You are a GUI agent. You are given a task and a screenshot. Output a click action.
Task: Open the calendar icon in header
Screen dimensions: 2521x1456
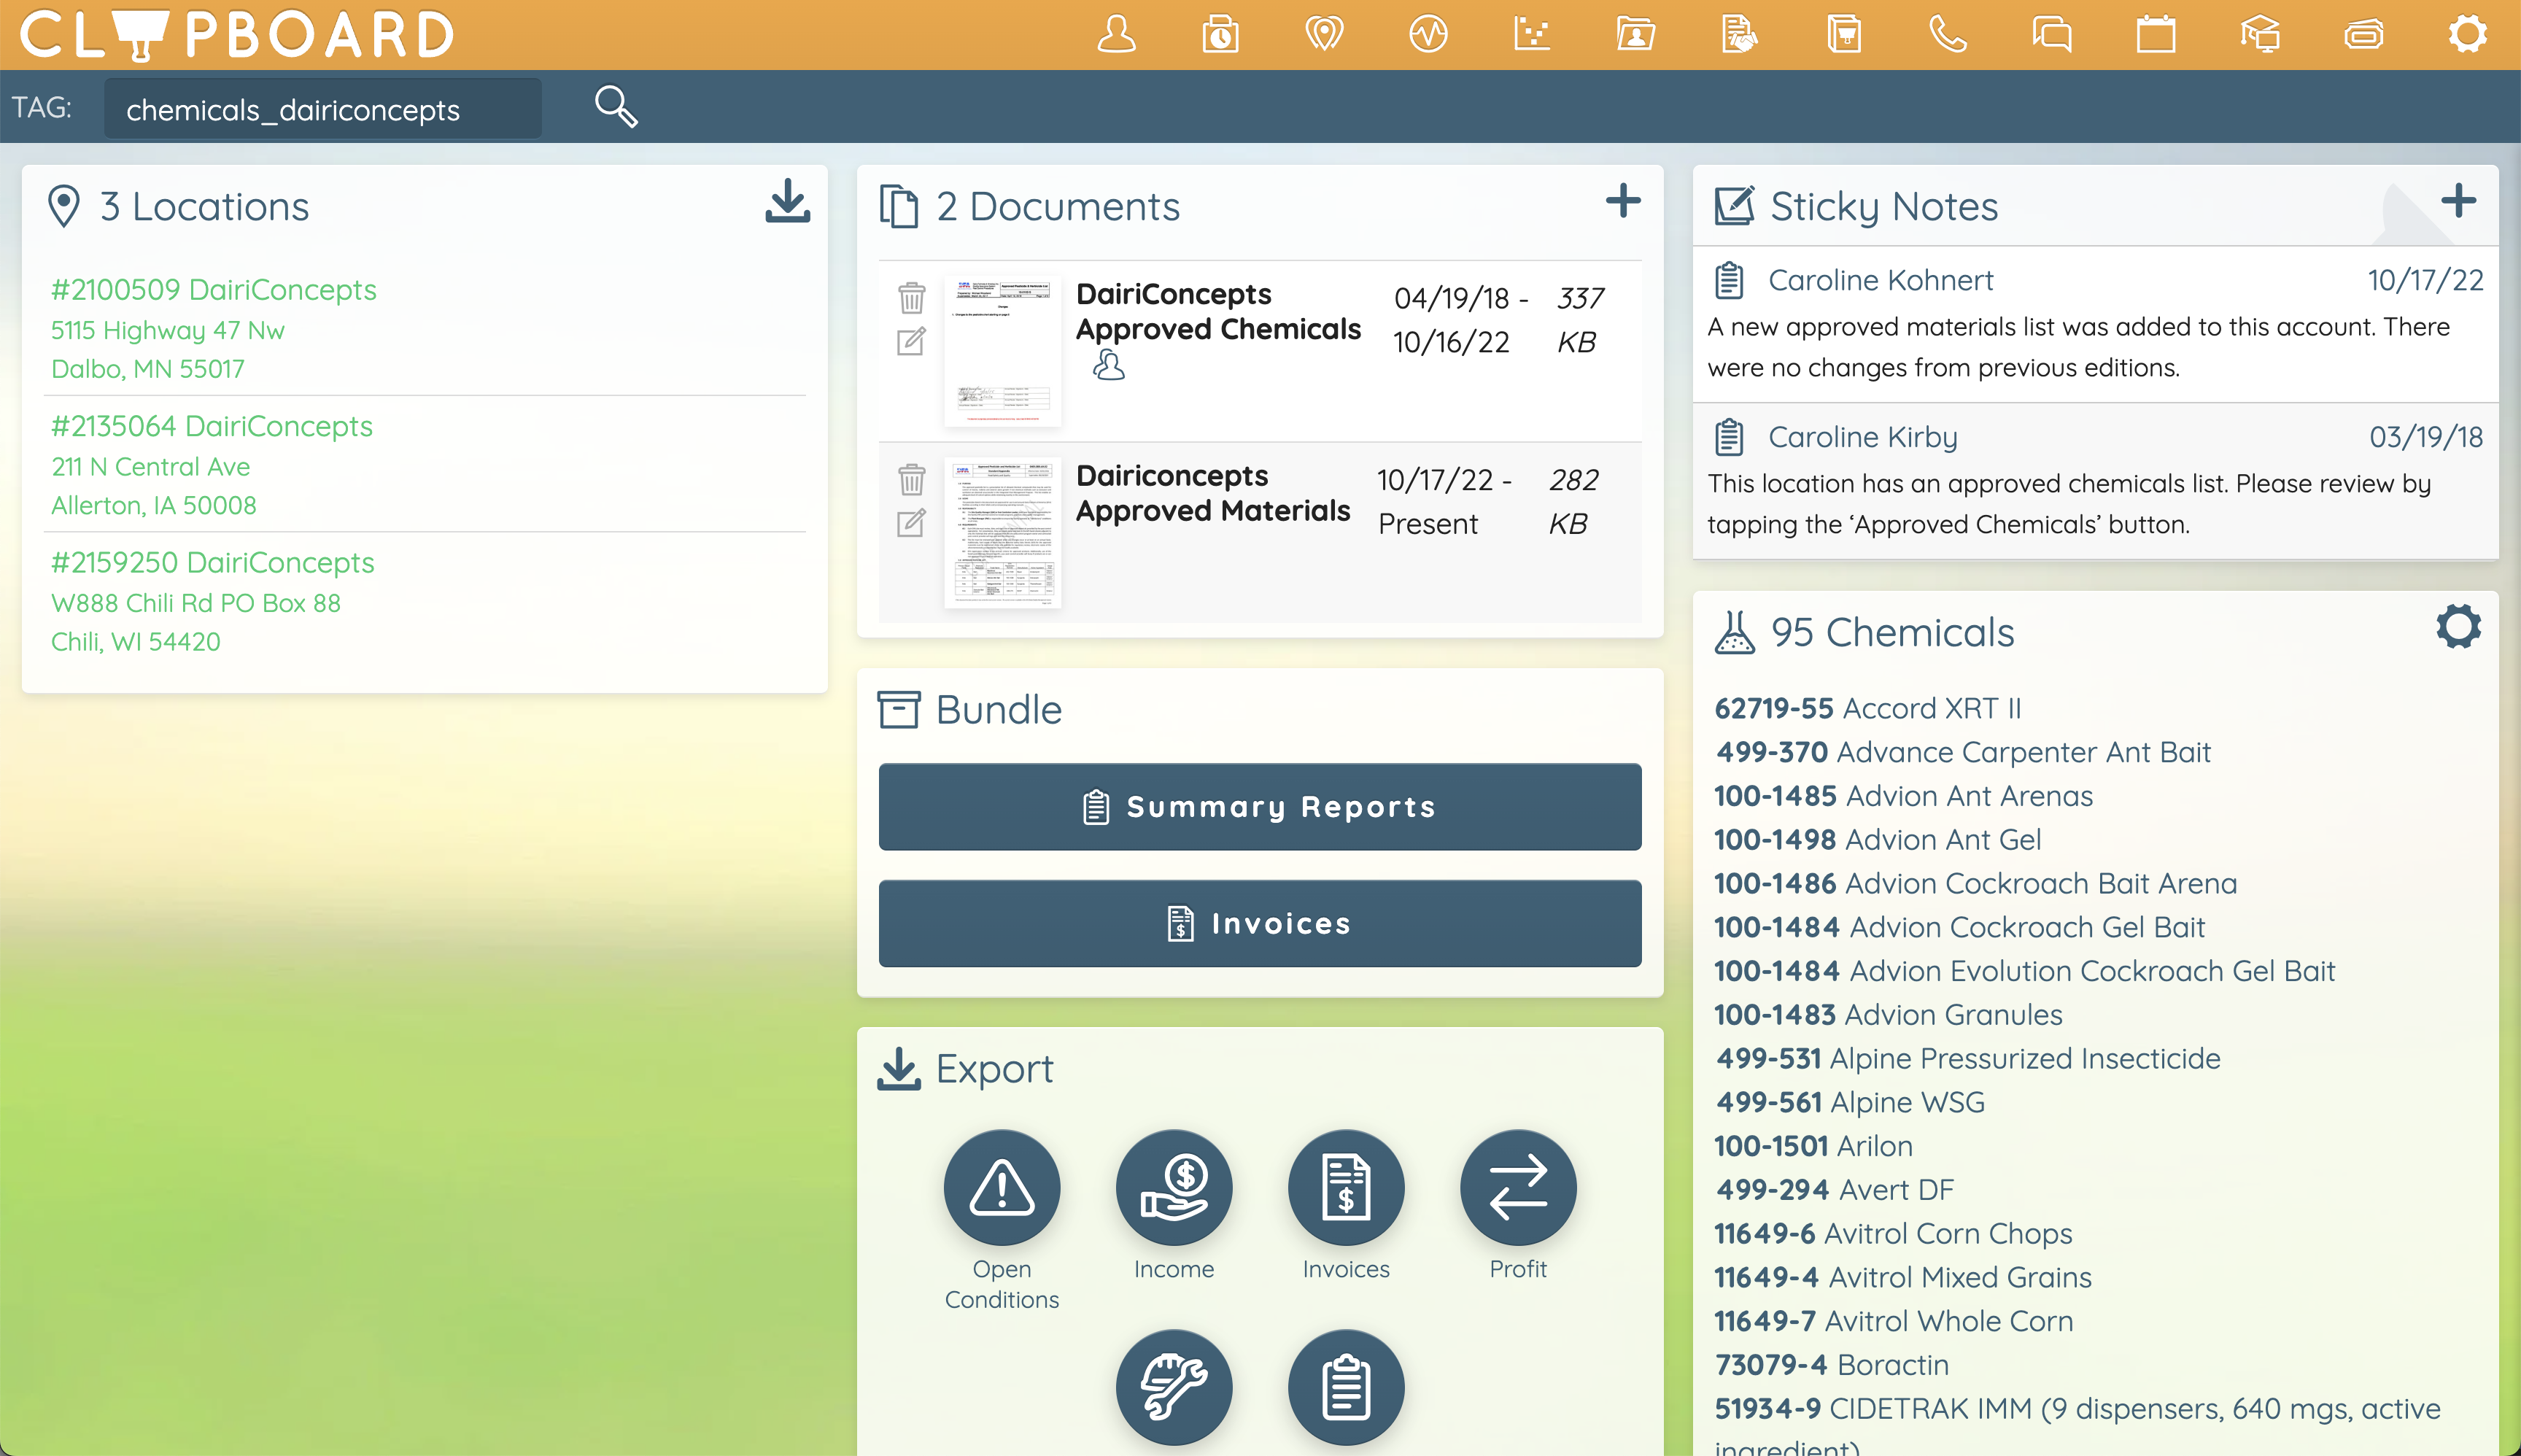point(2156,34)
